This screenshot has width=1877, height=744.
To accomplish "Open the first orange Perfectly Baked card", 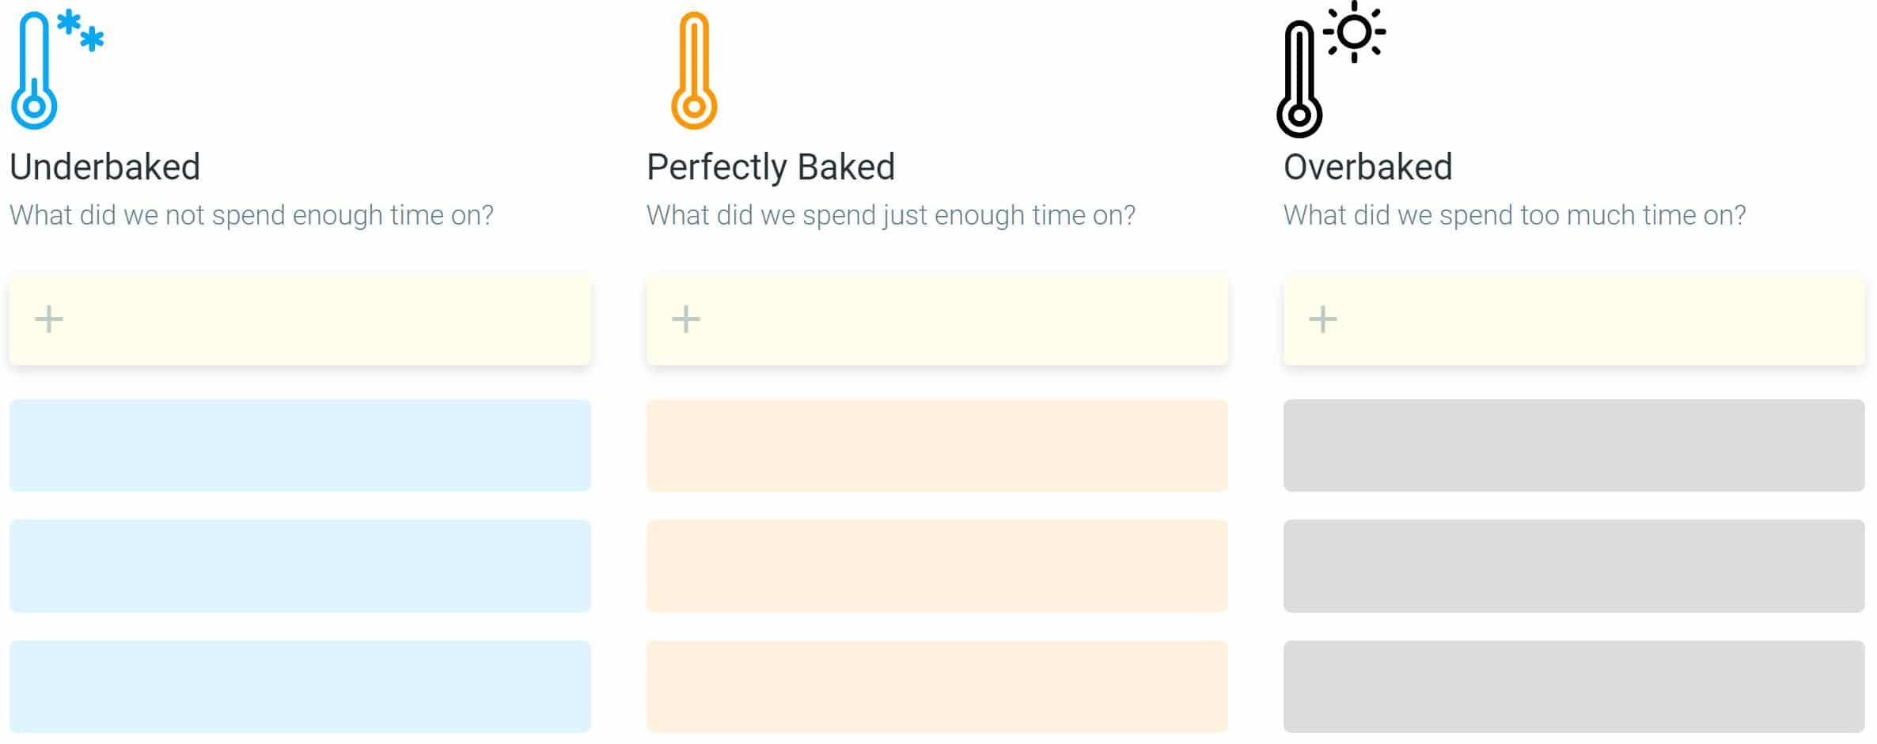I will click(x=937, y=445).
